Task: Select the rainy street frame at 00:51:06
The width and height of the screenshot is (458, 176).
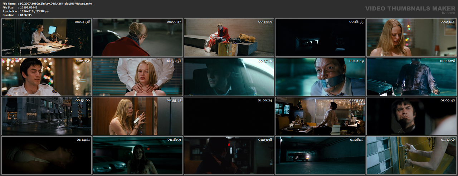Action: coord(47,116)
